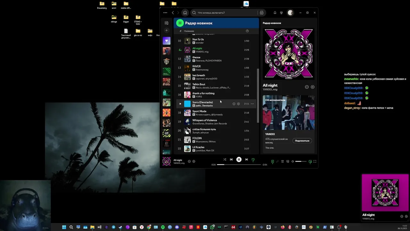Play Sorry (Devstacks) using row play arrow
Image resolution: width=410 pixels, height=231 pixels.
180,104
